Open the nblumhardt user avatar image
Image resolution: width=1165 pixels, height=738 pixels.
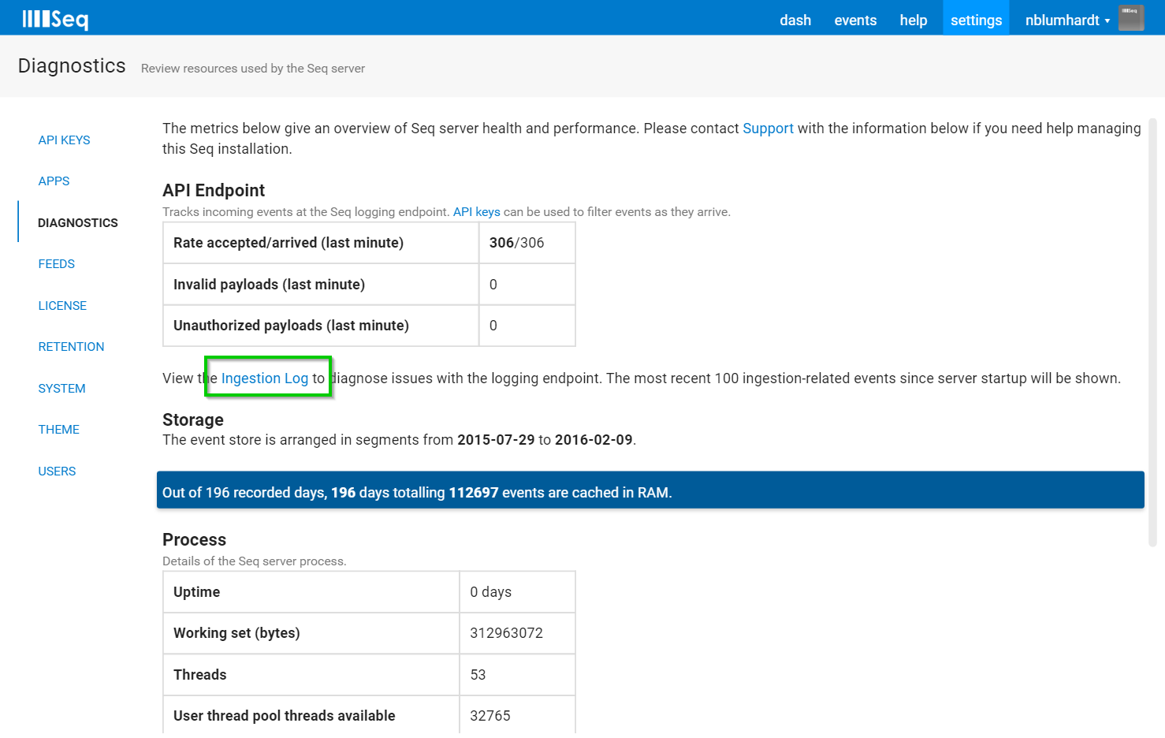tap(1131, 18)
